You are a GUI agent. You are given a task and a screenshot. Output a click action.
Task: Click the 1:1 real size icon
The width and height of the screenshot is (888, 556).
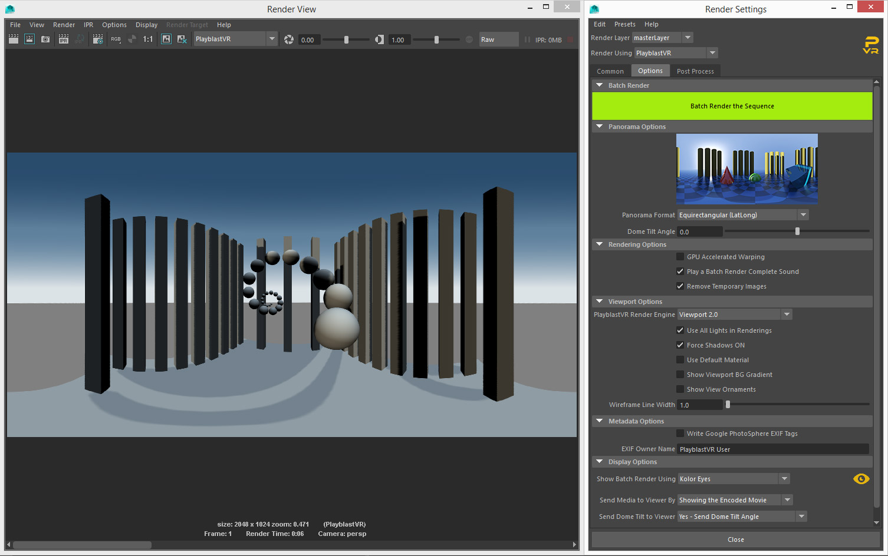coord(148,39)
